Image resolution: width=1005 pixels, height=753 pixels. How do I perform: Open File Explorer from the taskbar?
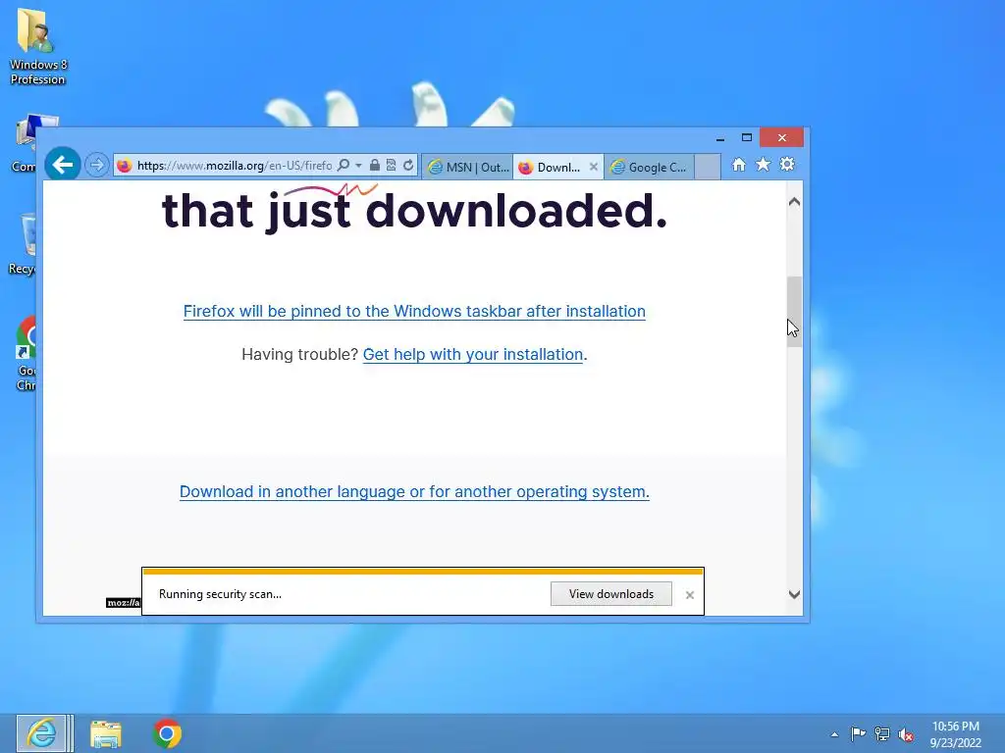coord(106,733)
